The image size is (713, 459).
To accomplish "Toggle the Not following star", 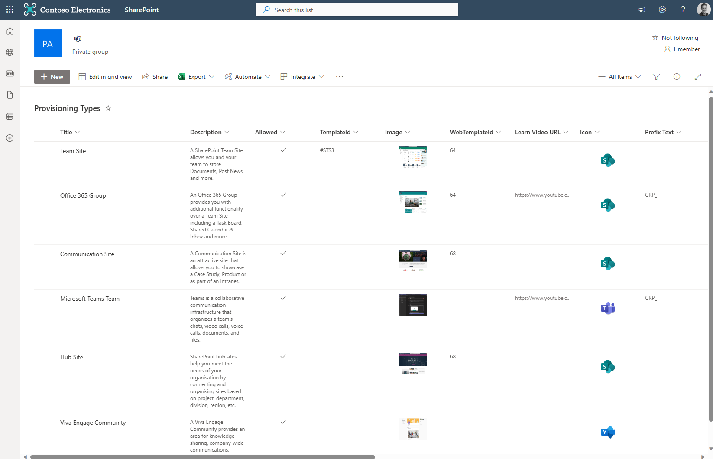I will [655, 38].
